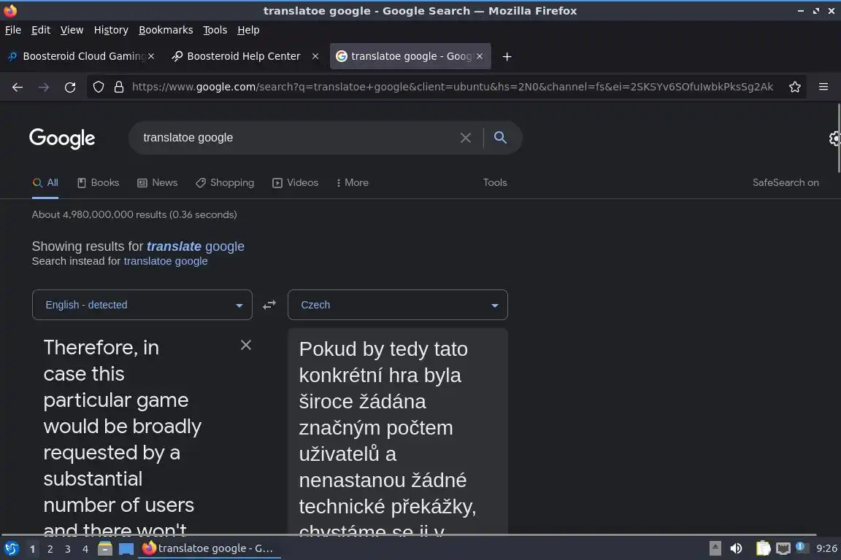Select the Shopping results tab
This screenshot has height=560, width=841.
[x=225, y=183]
